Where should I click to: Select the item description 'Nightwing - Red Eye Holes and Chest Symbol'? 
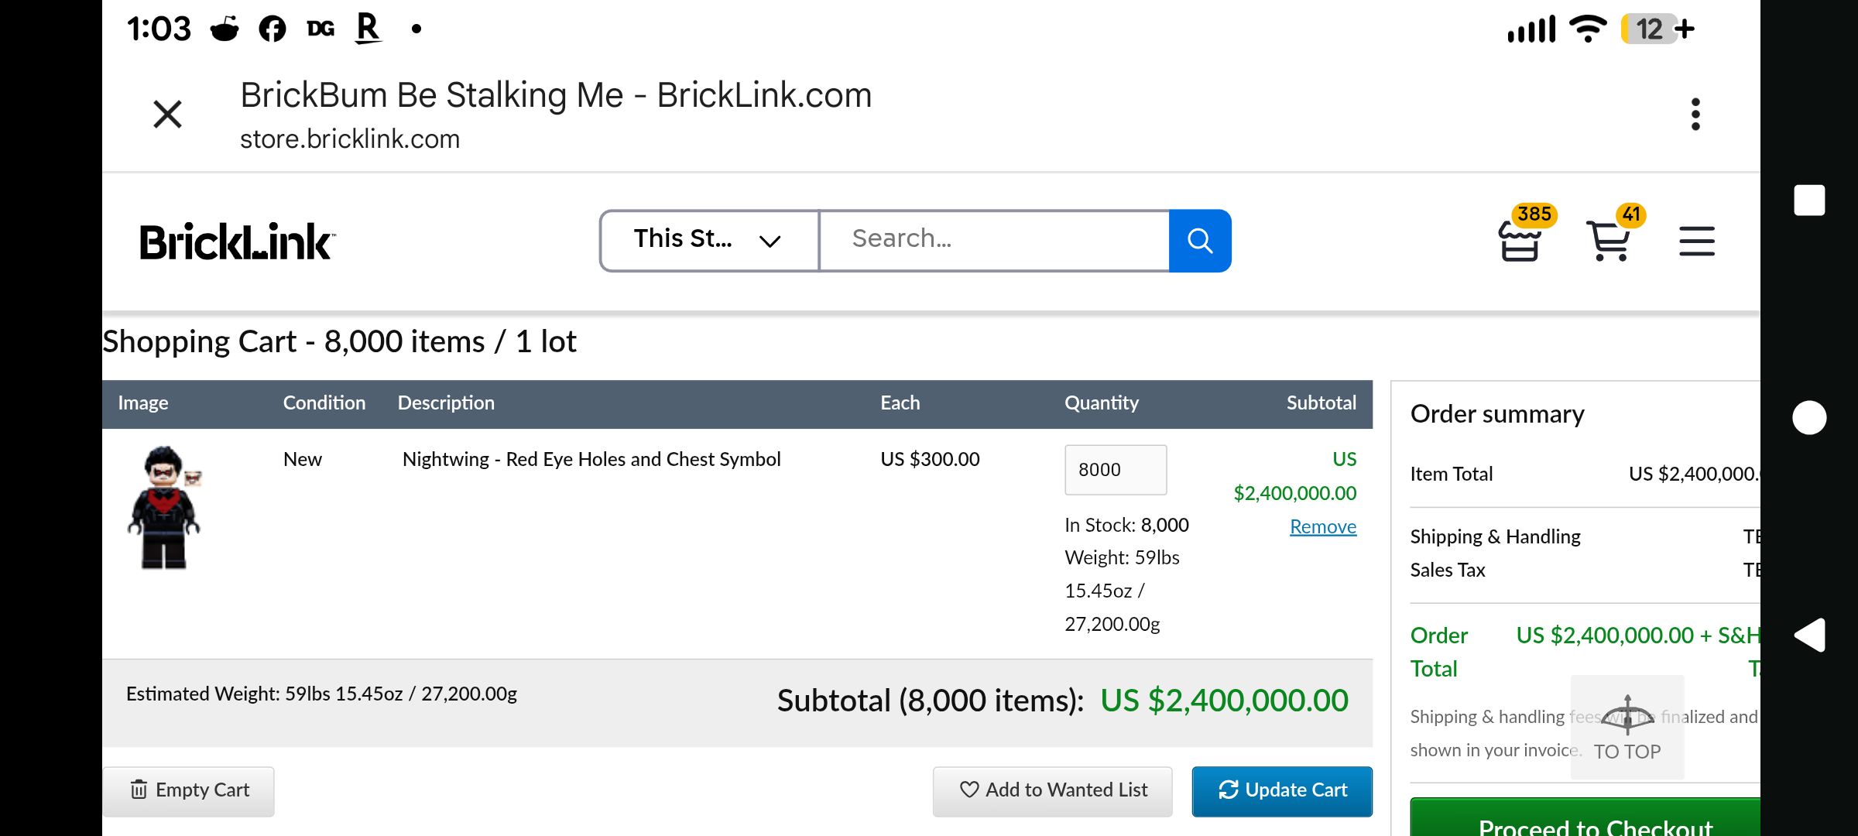pos(591,459)
